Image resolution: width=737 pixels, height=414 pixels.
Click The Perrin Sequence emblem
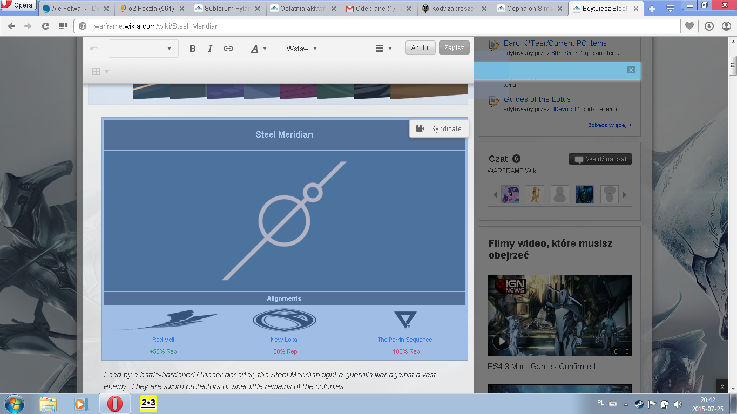(405, 320)
